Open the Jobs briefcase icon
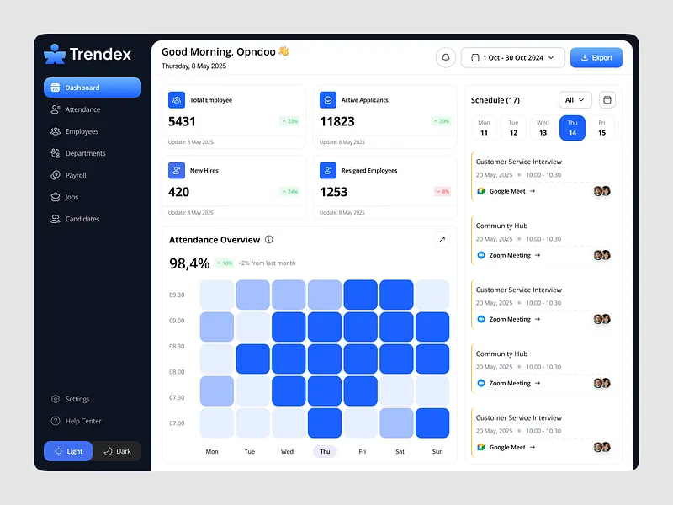Image resolution: width=673 pixels, height=505 pixels. tap(57, 197)
